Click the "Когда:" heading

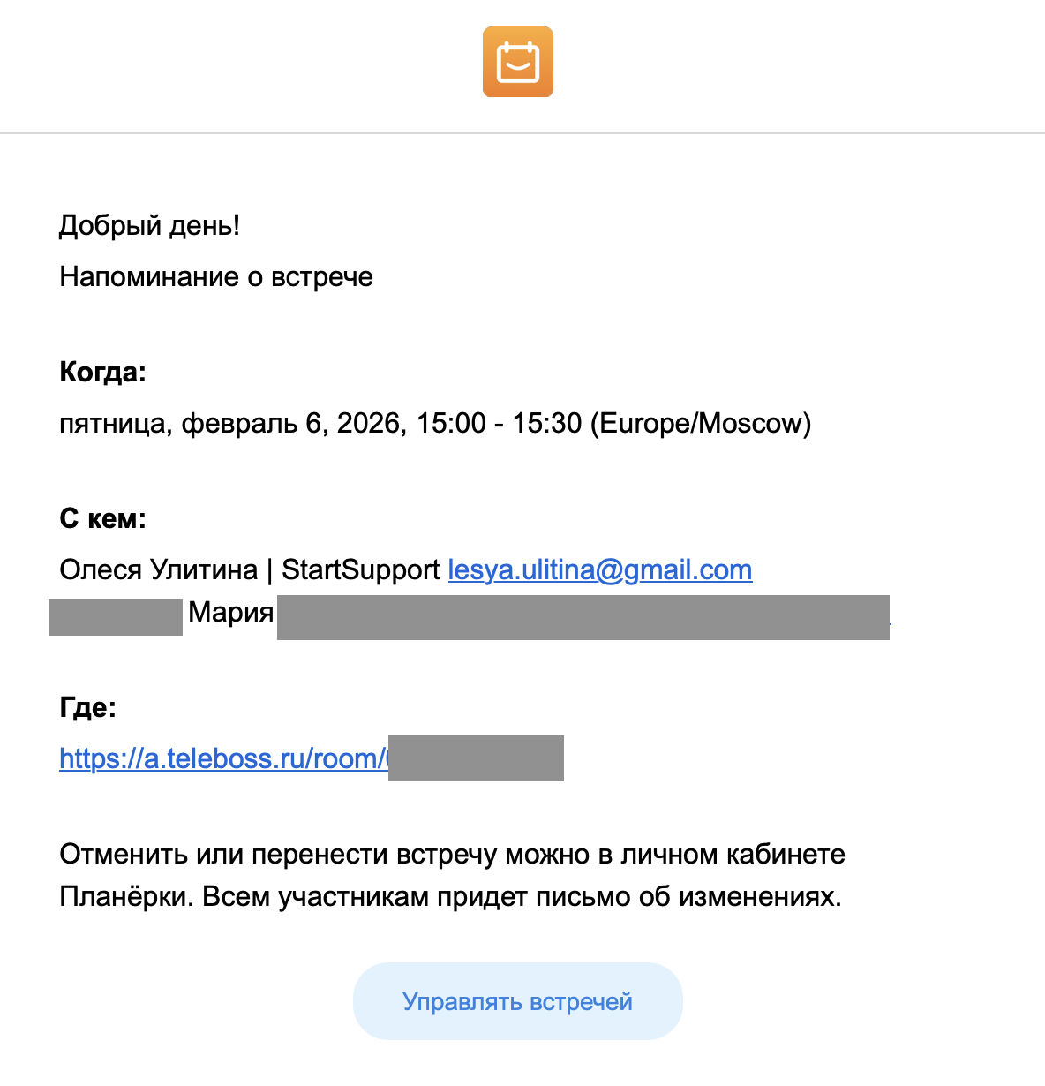pos(102,373)
